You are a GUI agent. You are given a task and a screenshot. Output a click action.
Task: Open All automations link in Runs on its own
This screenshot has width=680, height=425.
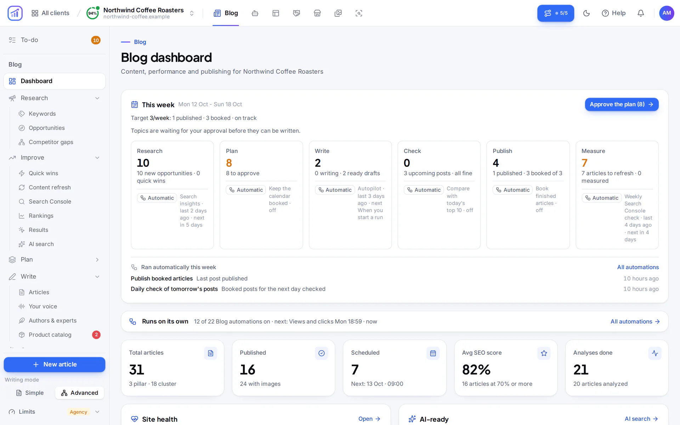pyautogui.click(x=635, y=322)
